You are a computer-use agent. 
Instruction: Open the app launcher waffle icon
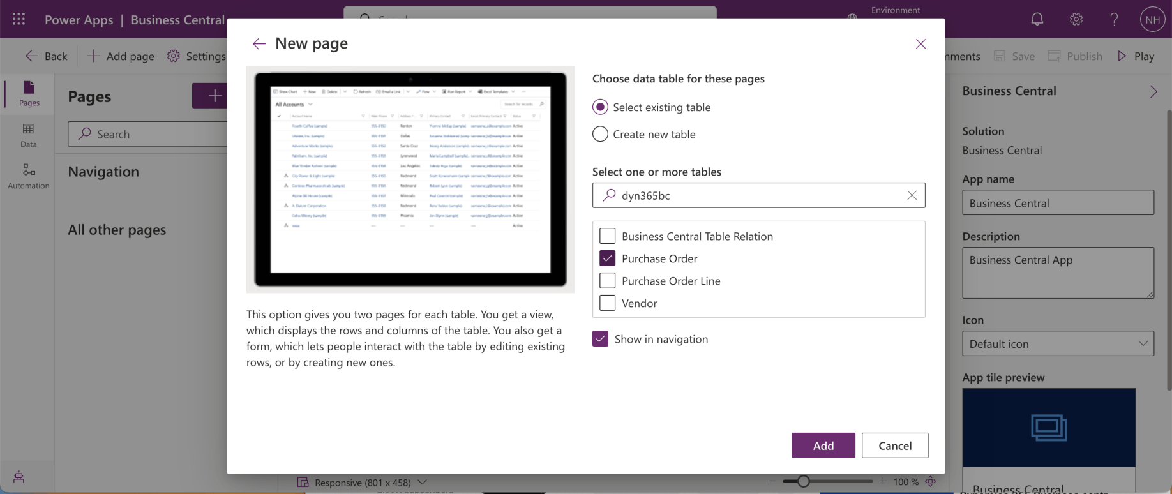19,20
